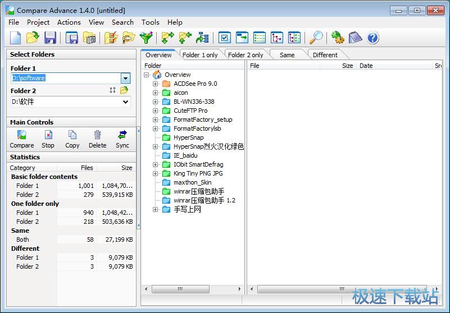Click the folder tree horizontal scrollbar thumb

pos(180,289)
